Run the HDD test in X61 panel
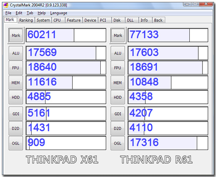Screen dimensions: 216x177 click(16, 97)
